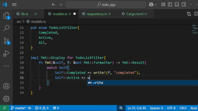198x111 pixels.
Task: Expand the Copilot dropdown chevron
Action: pos(155,5)
